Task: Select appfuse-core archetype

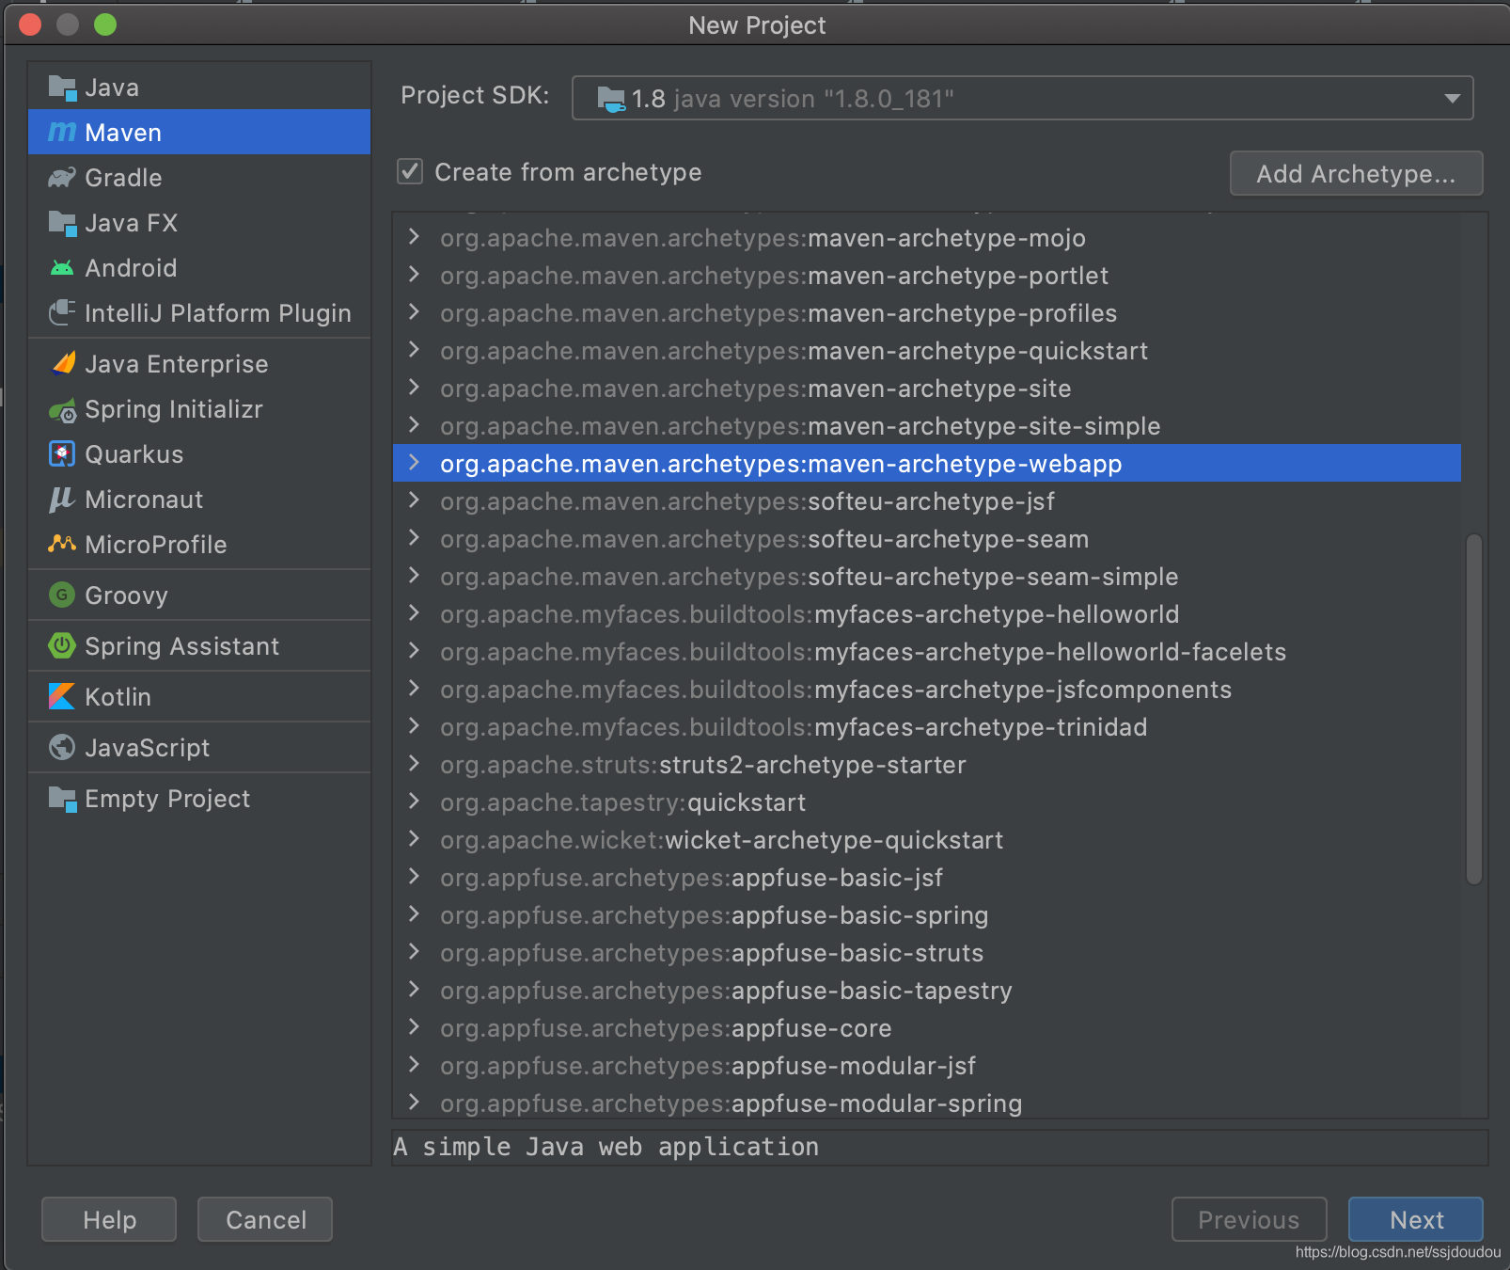Action: (927, 1028)
